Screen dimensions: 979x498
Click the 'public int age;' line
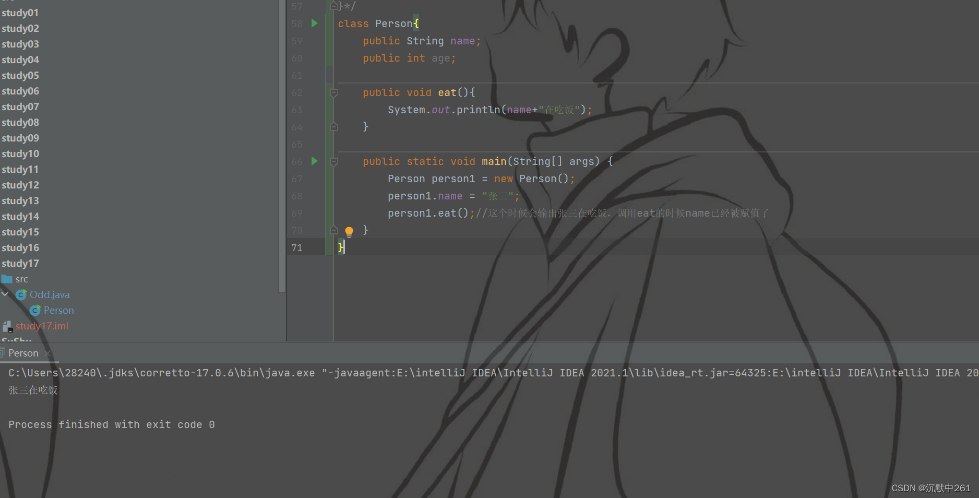pos(409,58)
